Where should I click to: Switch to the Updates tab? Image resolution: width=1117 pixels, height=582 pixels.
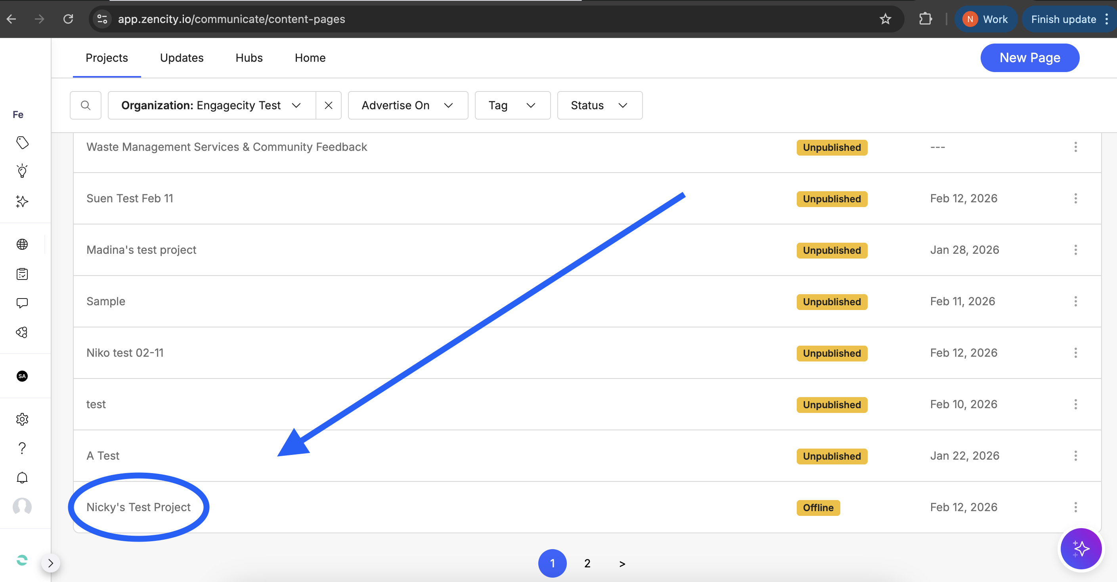coord(181,57)
